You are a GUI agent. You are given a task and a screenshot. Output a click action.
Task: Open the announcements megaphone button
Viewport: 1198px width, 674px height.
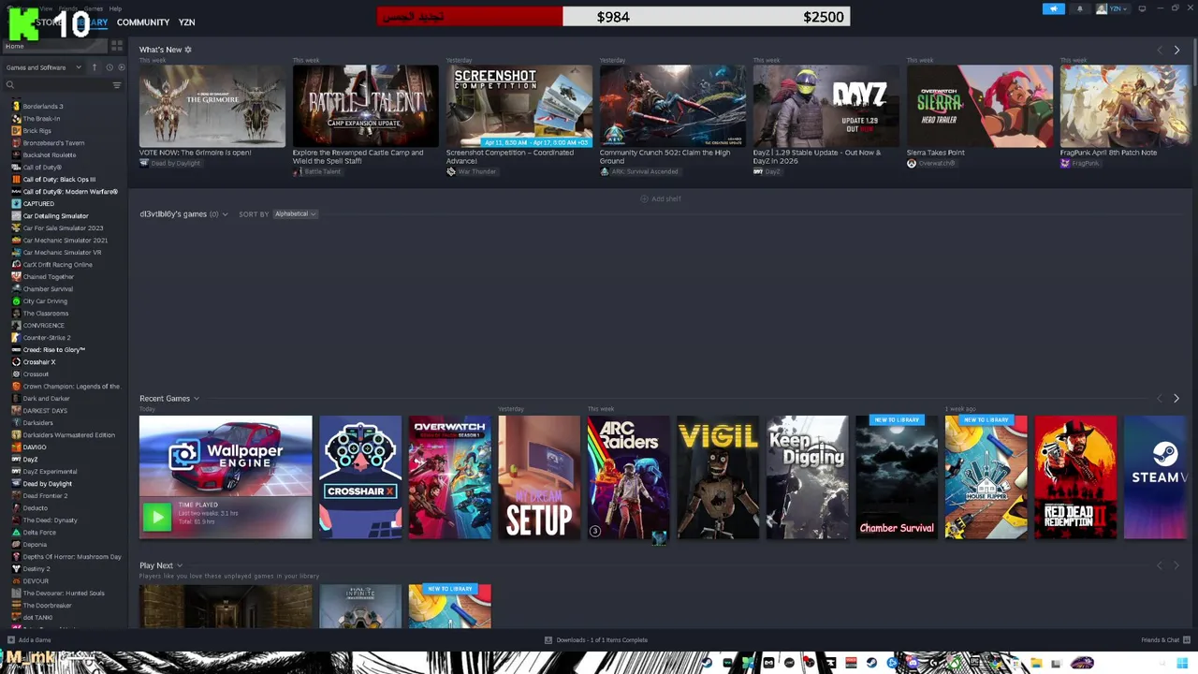[x=1054, y=8]
